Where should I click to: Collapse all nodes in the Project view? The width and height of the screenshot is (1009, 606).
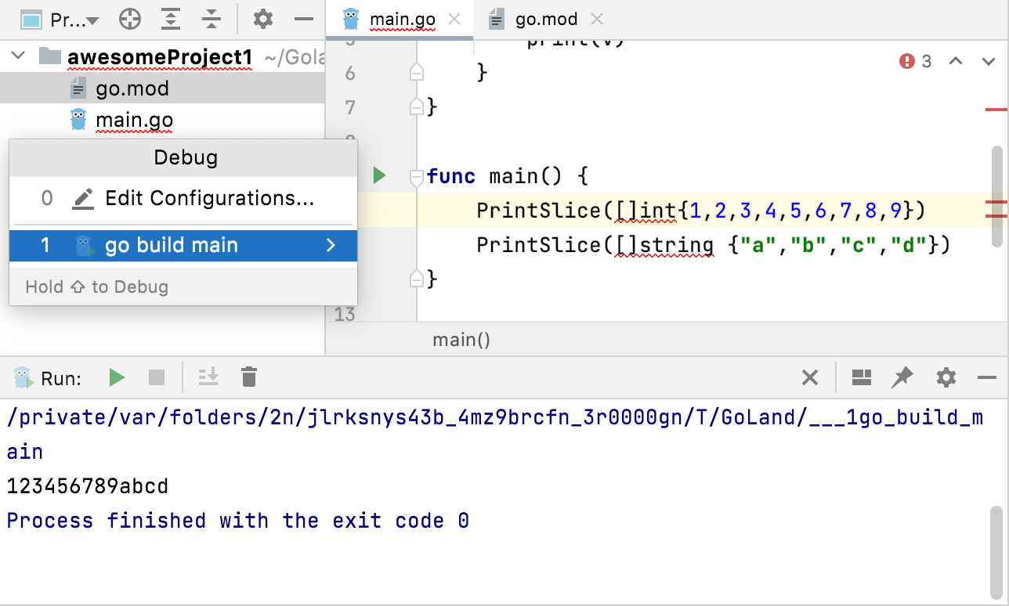click(211, 19)
